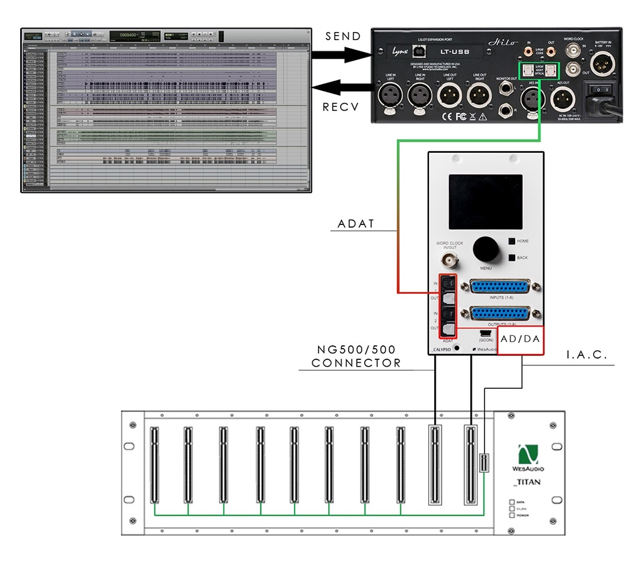
Task: Click the LINE OUT LEFT XLR connector
Action: coord(450,96)
